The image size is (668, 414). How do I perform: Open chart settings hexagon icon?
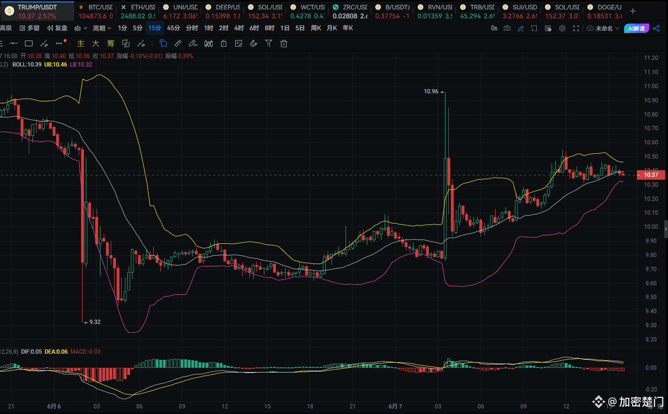point(562,28)
